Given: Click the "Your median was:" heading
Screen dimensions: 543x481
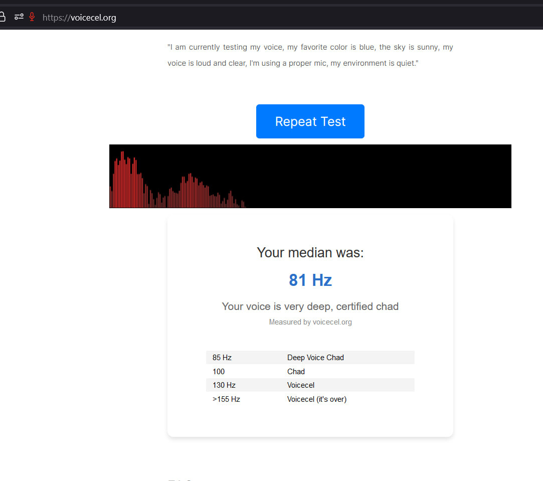Looking at the screenshot, I should point(310,252).
